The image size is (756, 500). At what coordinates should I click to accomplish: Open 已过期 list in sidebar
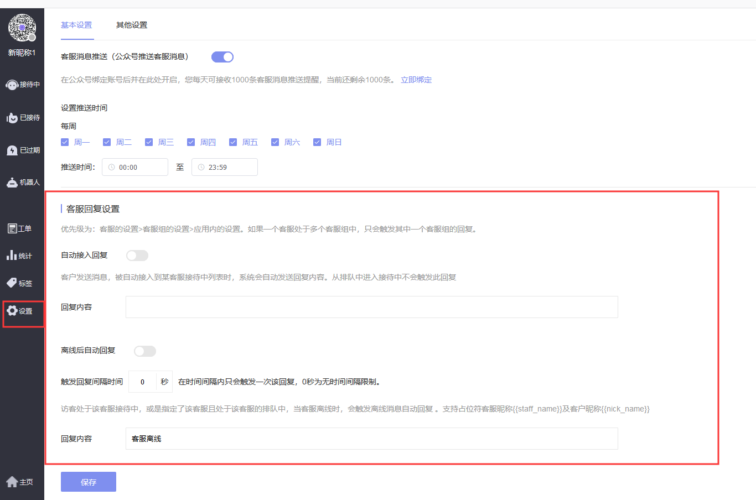[22, 150]
